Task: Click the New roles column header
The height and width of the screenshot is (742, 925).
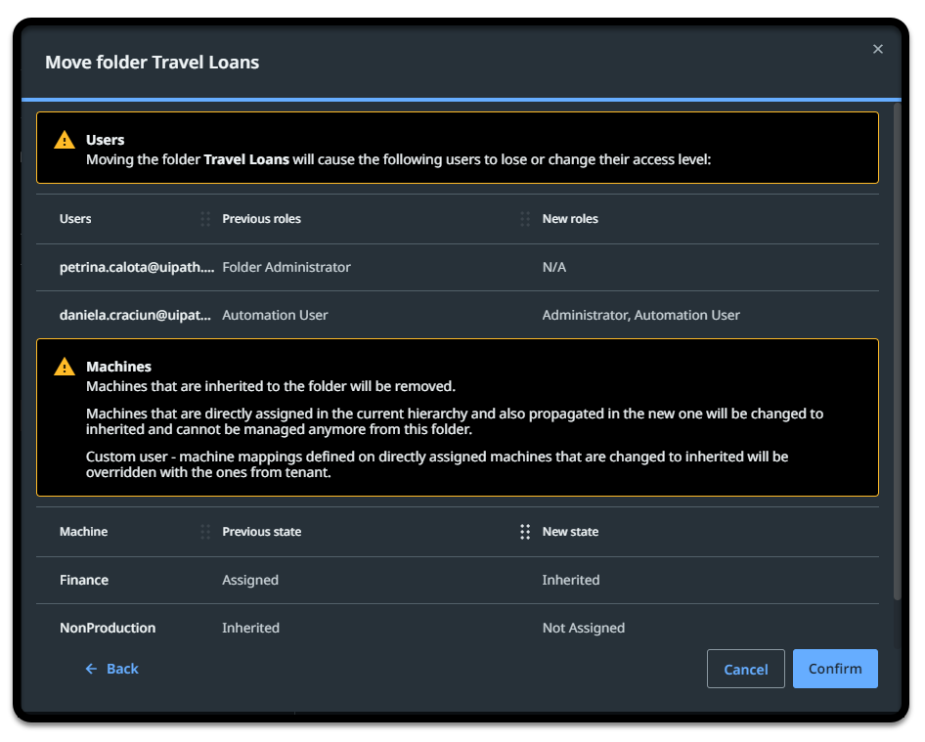Action: pyautogui.click(x=570, y=219)
